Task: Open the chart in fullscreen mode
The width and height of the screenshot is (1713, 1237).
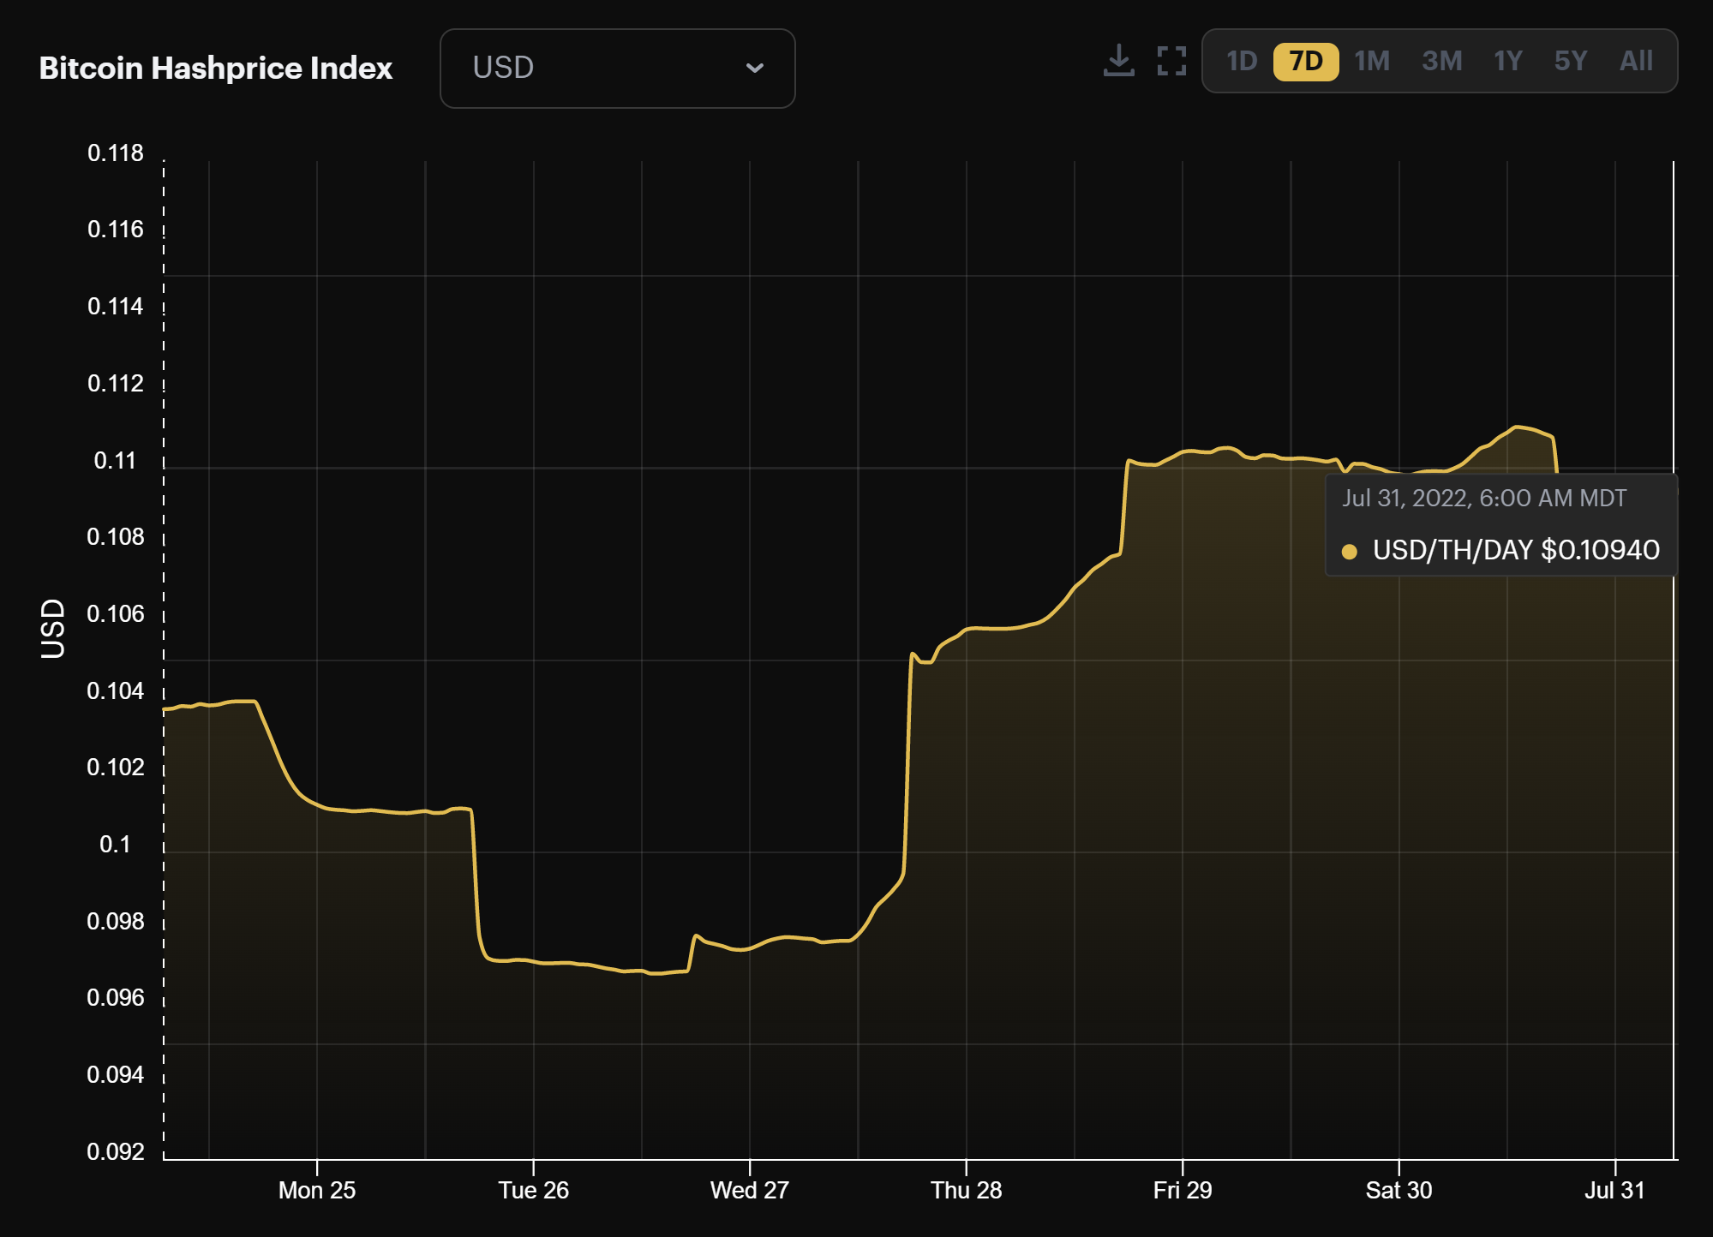Action: (1171, 60)
